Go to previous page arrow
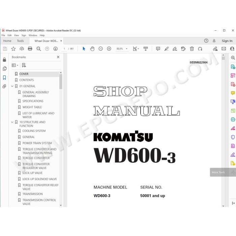Image resolution: width=236 pixels, height=236 pixels. pos(47,49)
